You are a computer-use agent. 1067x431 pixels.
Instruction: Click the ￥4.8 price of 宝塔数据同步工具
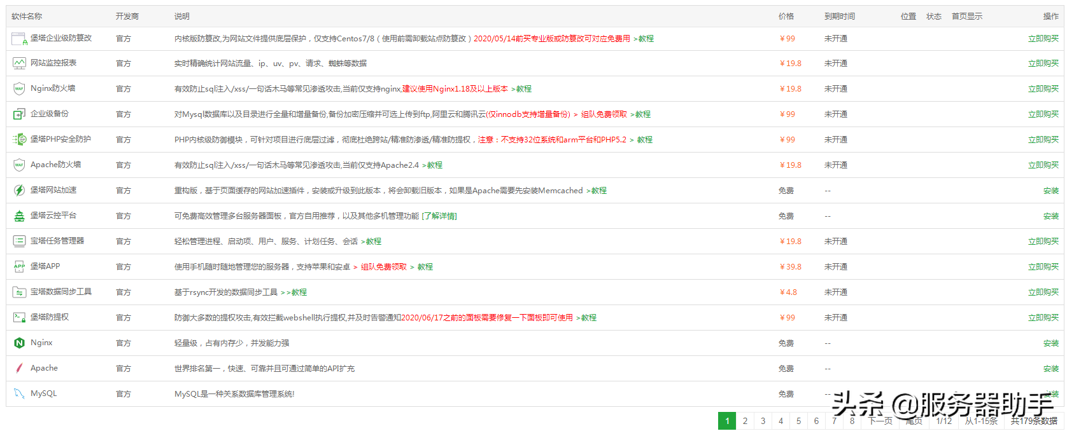(788, 292)
